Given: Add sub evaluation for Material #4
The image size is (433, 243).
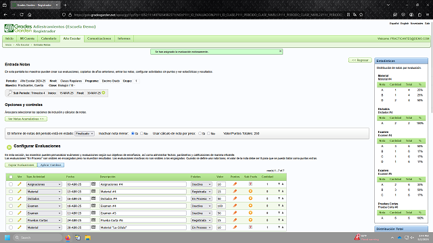Looking at the screenshot, I should click(250, 191).
